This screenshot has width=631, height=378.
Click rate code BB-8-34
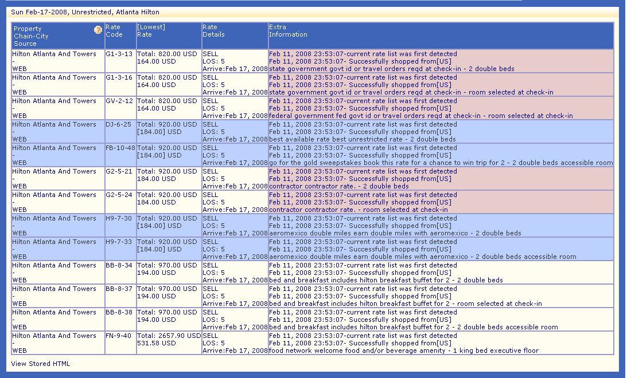point(119,266)
